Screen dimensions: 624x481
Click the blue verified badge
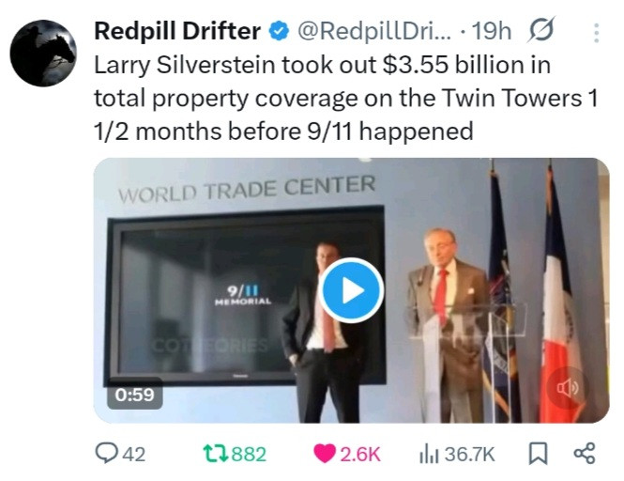click(x=279, y=31)
